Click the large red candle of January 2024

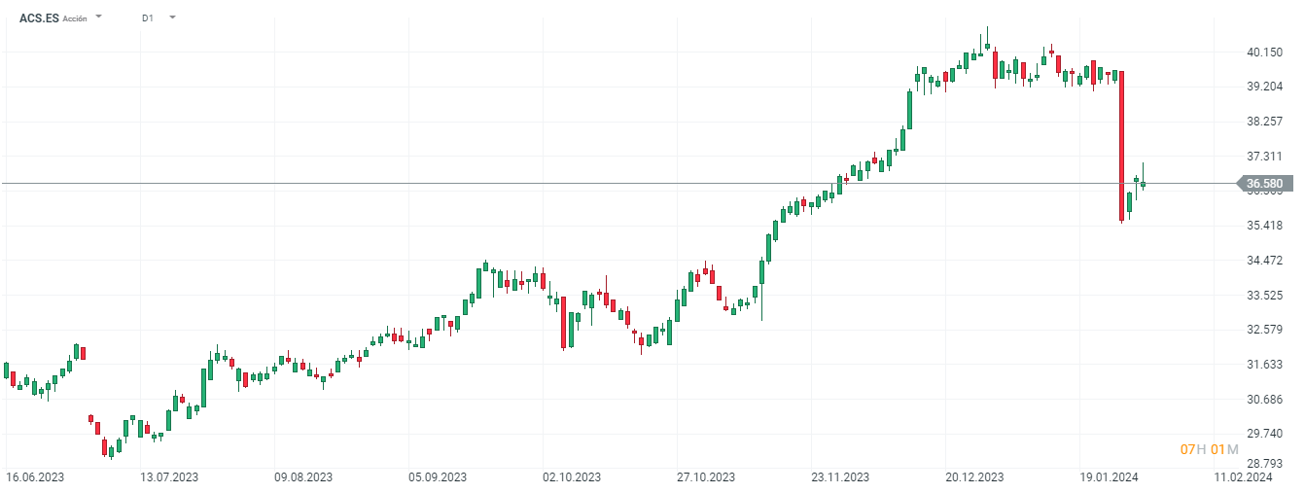coord(1121,146)
